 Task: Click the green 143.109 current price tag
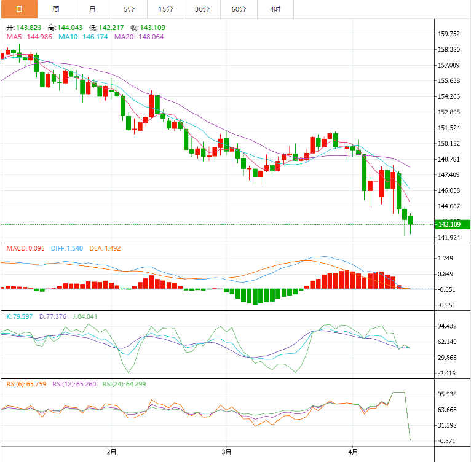coord(453,224)
